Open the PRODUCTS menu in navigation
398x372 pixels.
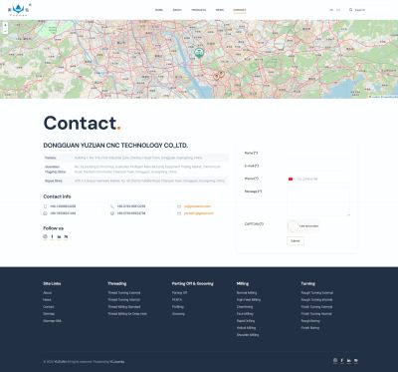198,10
